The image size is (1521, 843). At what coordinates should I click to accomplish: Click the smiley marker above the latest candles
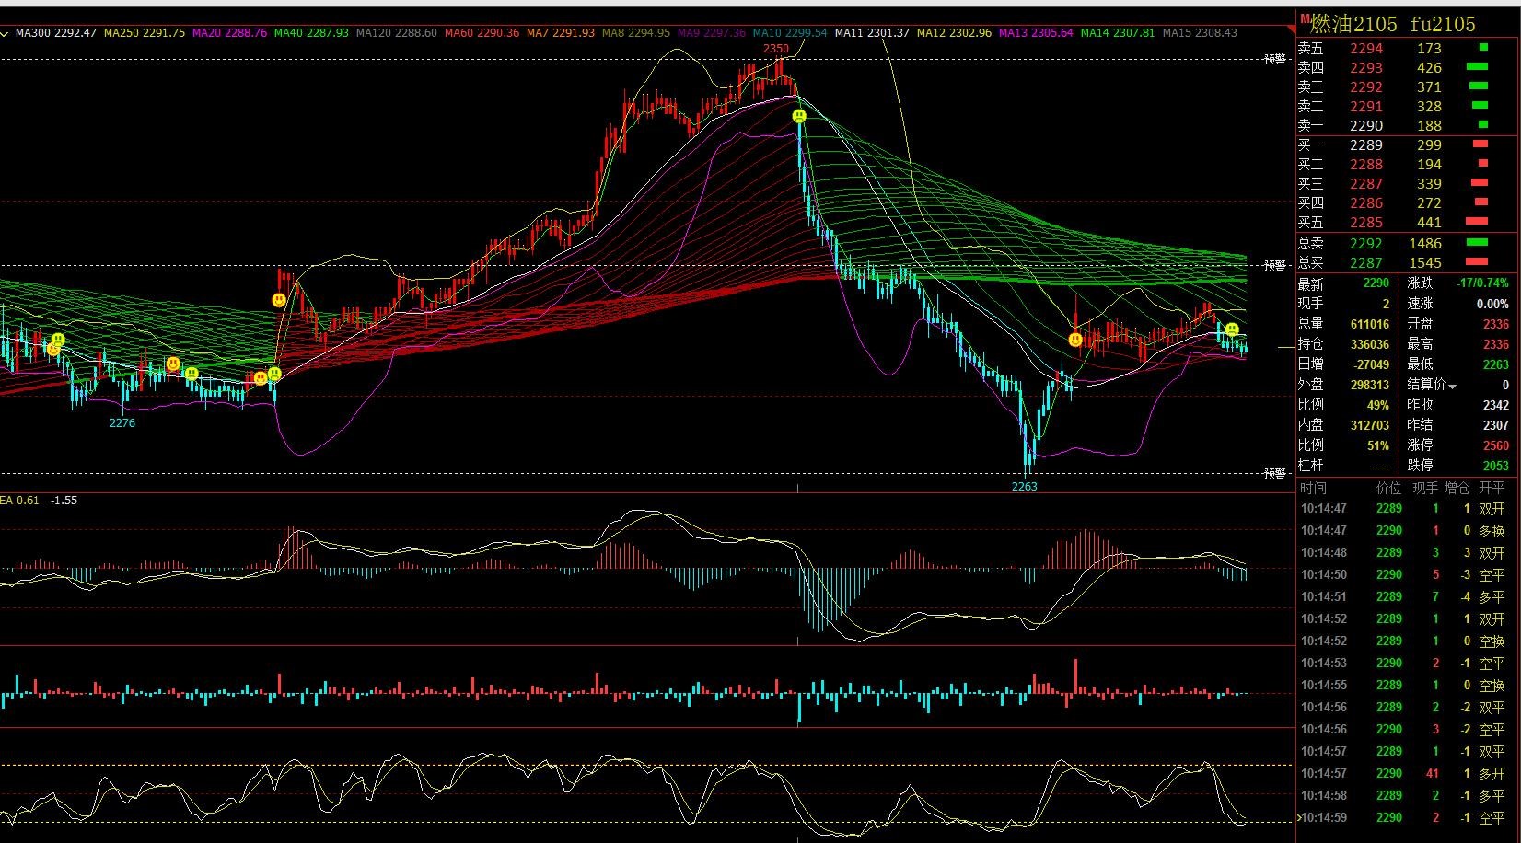[1232, 329]
